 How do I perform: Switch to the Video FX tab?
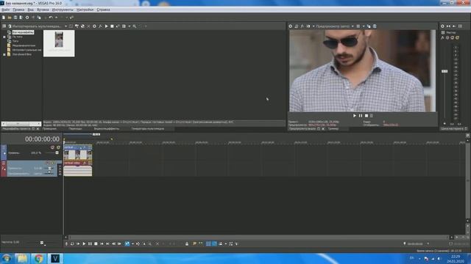[x=106, y=129]
